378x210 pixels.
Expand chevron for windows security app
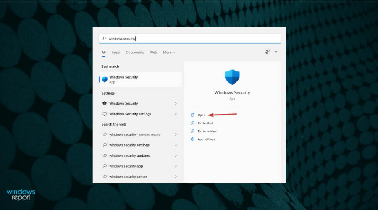click(176, 166)
